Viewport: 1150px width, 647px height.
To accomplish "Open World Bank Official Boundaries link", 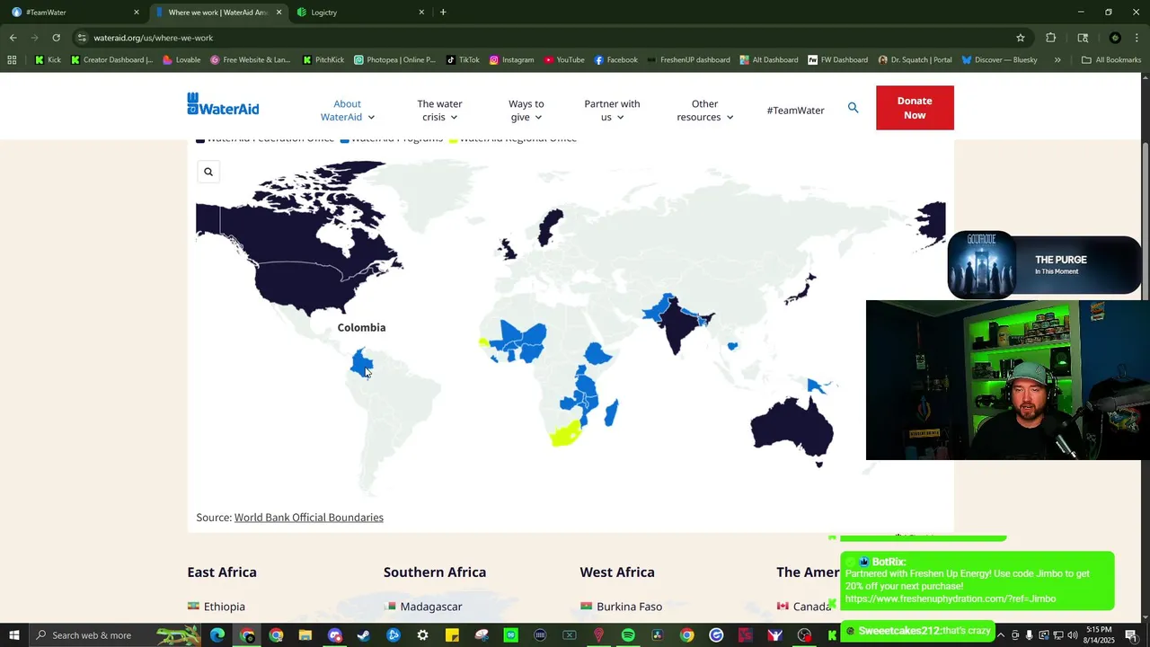I will click(309, 518).
